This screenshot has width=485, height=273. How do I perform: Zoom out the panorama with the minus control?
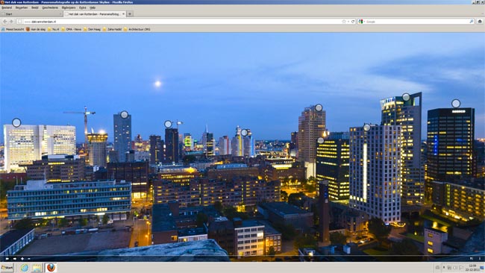[29, 259]
